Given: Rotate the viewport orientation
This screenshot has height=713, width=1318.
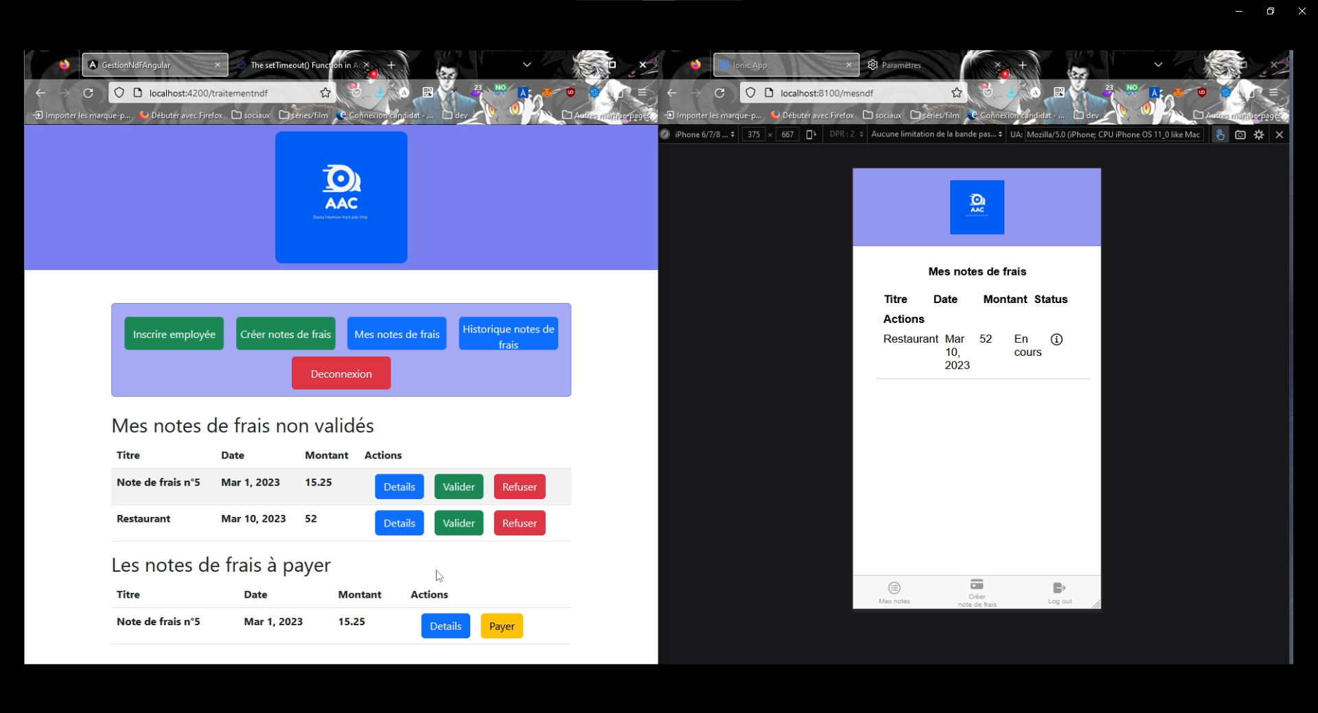Looking at the screenshot, I should pyautogui.click(x=811, y=135).
